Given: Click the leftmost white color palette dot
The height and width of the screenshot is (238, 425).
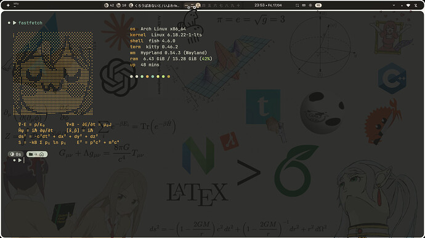Looking at the screenshot, I should coord(131,77).
